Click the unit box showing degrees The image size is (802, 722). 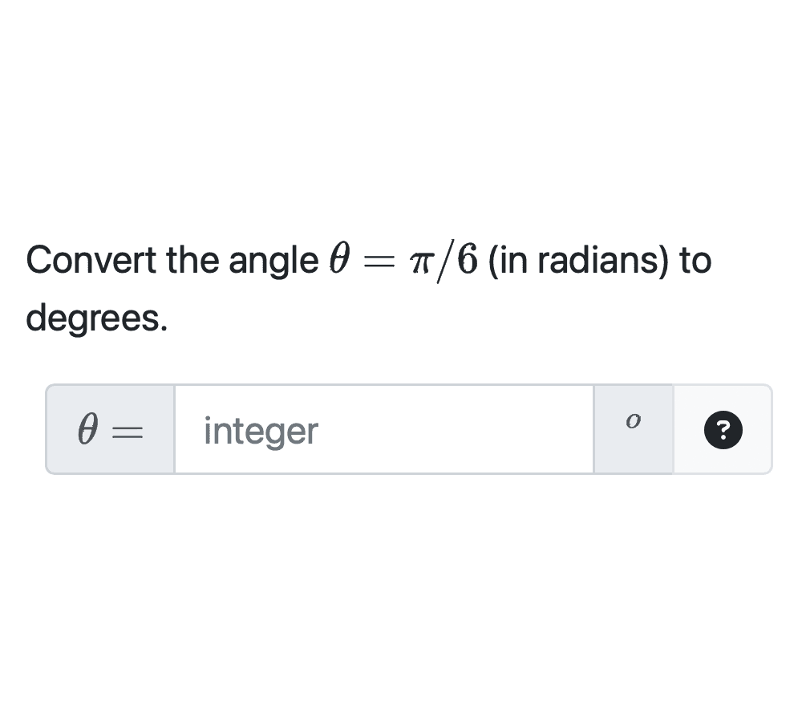tap(633, 428)
